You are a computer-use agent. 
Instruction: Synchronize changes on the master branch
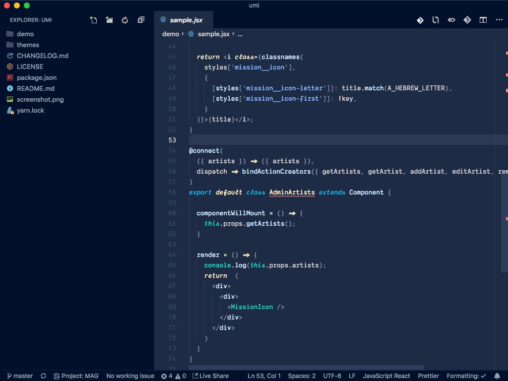[43, 376]
